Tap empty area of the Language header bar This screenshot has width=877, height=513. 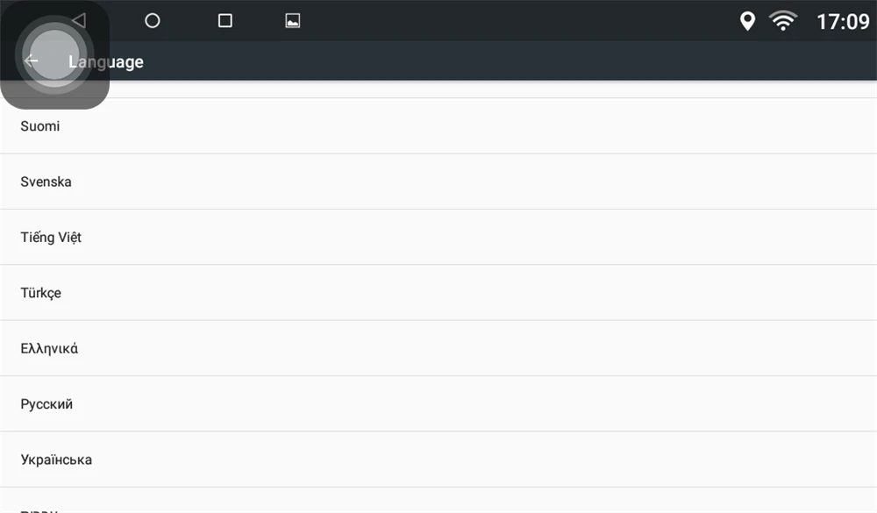click(x=503, y=61)
